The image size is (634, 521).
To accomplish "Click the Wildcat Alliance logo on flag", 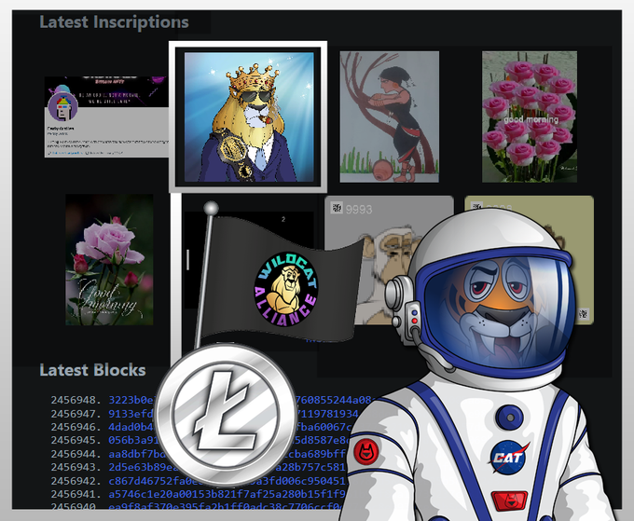I will [x=286, y=290].
